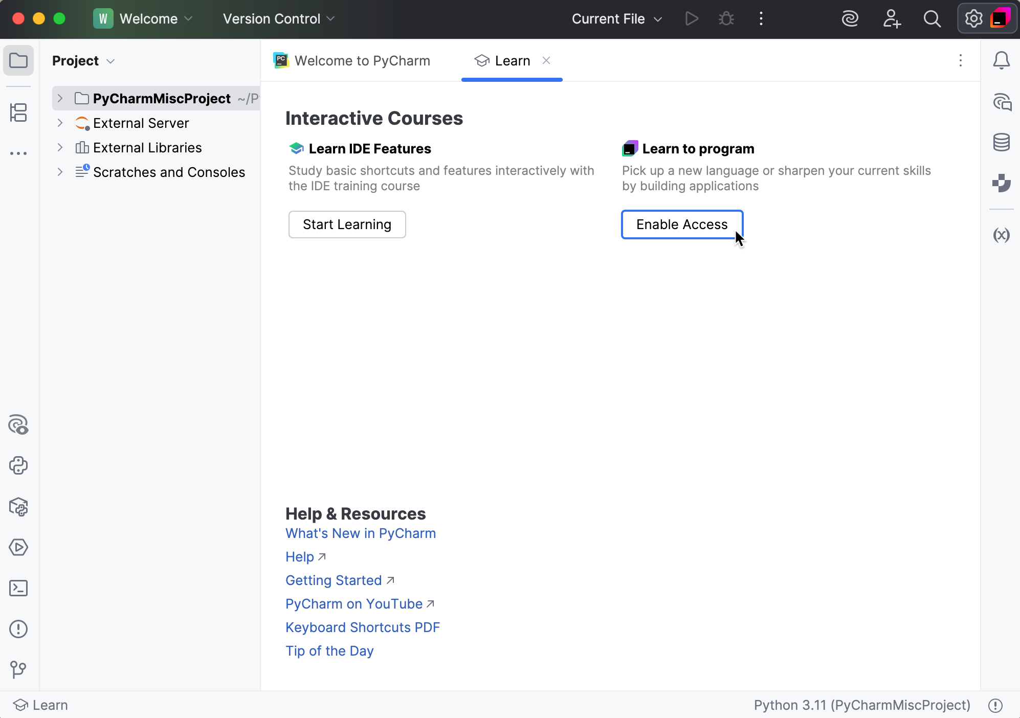Open the IDE Settings gear
1020x718 pixels.
[974, 18]
